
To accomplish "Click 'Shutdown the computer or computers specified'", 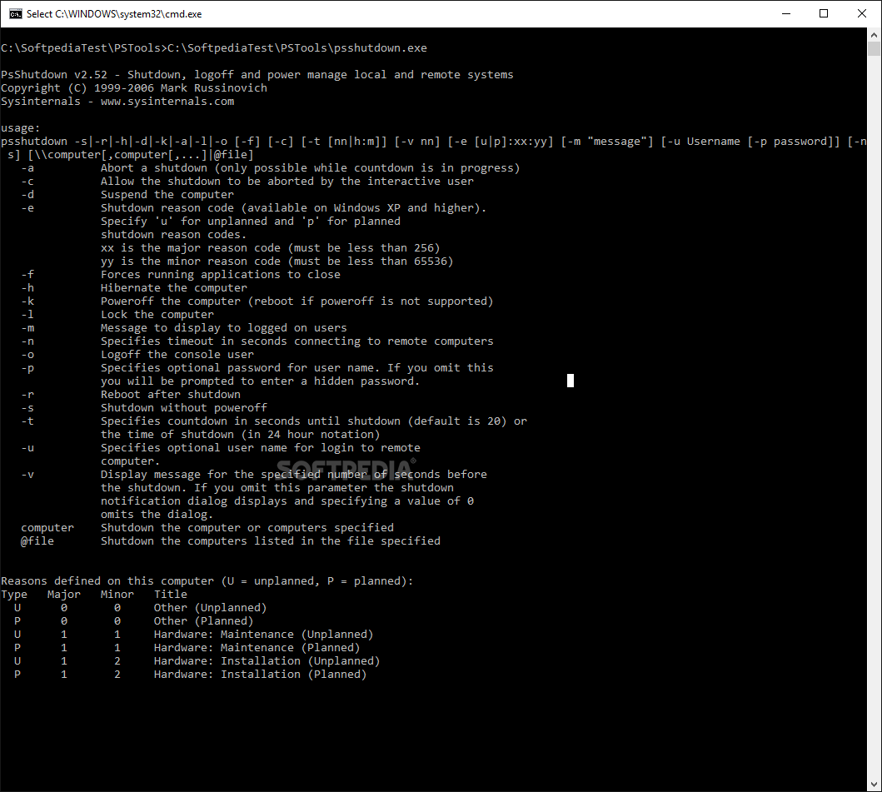I will [x=247, y=528].
